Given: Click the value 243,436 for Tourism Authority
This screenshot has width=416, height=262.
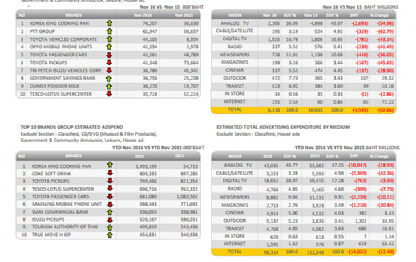Looking at the screenshot, I should pos(189,227).
